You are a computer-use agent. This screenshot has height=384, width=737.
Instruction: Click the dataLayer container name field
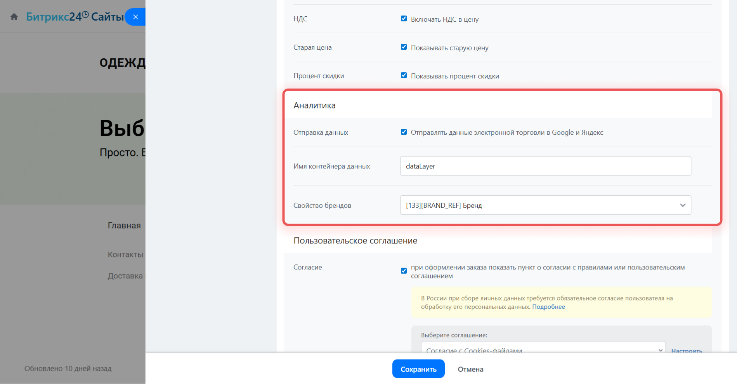(545, 166)
